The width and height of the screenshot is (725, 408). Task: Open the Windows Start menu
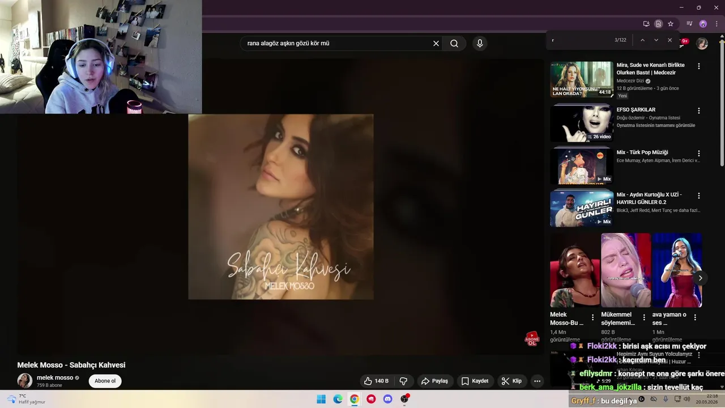pos(321,399)
